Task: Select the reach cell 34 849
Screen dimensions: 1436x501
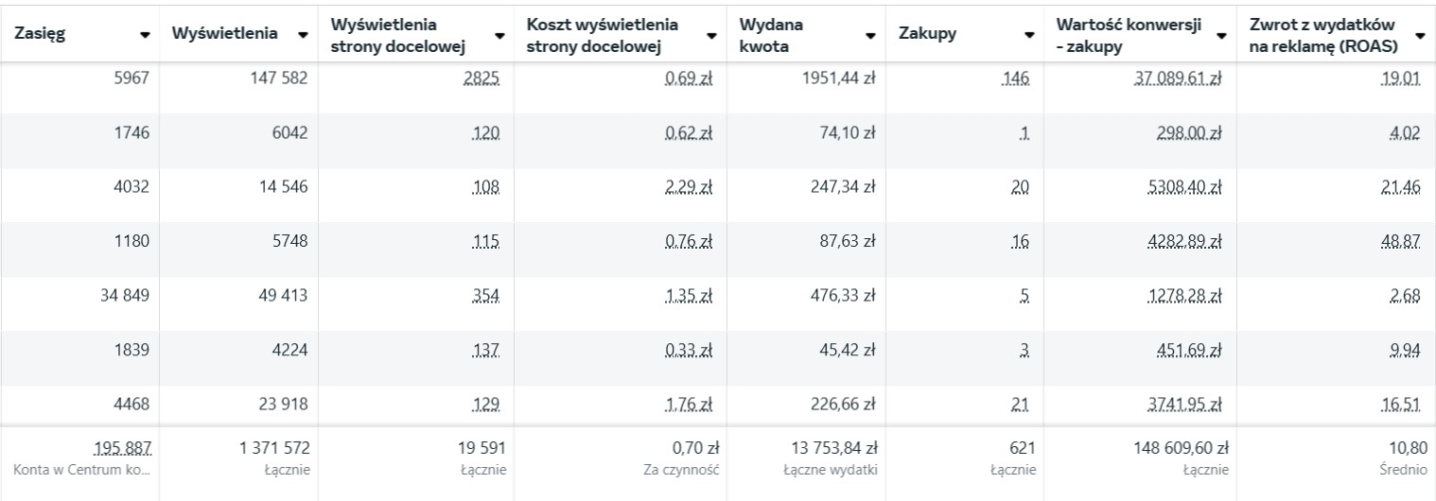Action: tap(125, 299)
